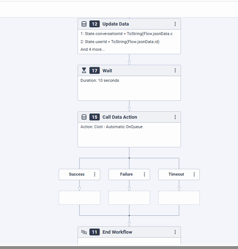Select the Wait node title
238x249 pixels.
tap(107, 70)
